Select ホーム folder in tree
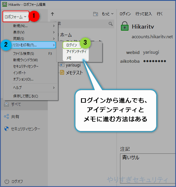Viewport: 176px width, 187px height. coord(66,35)
